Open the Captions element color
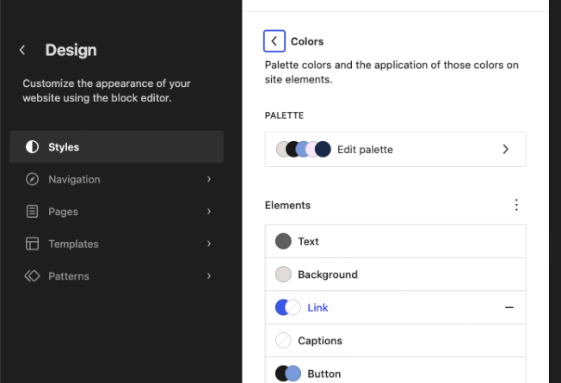Image resolution: width=561 pixels, height=383 pixels. (320, 341)
